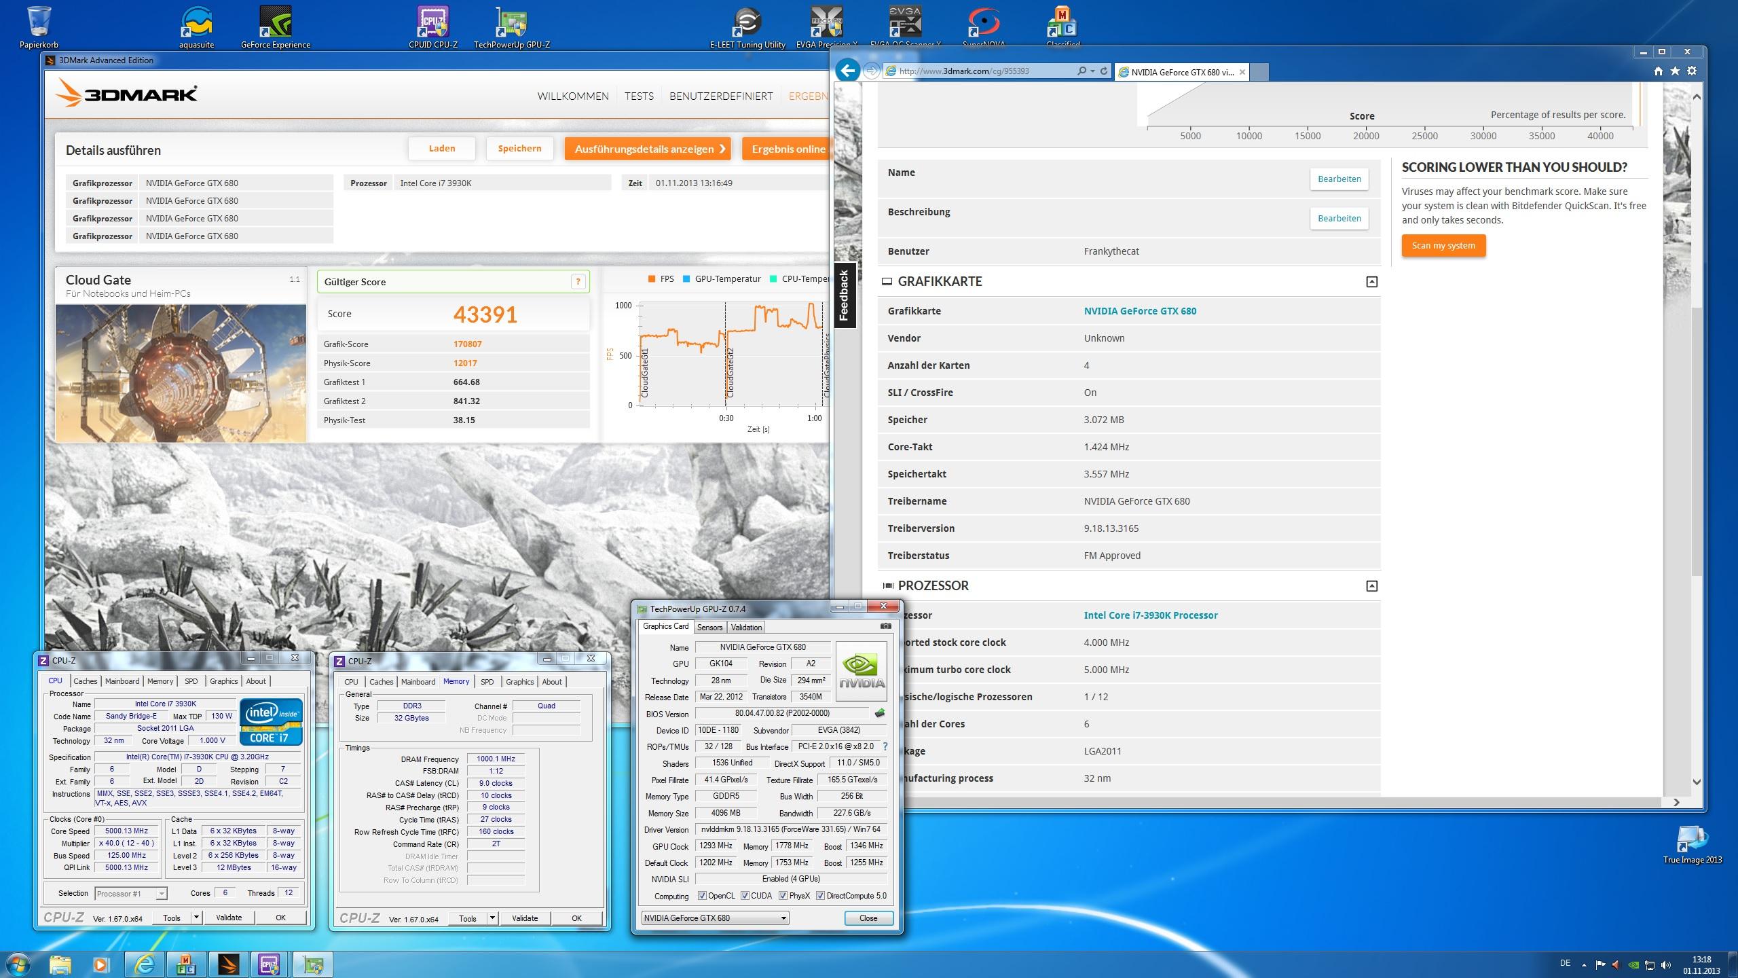Screen dimensions: 1738x978
Task: Open the Sensors tab in GPU-Z
Action: click(x=709, y=627)
